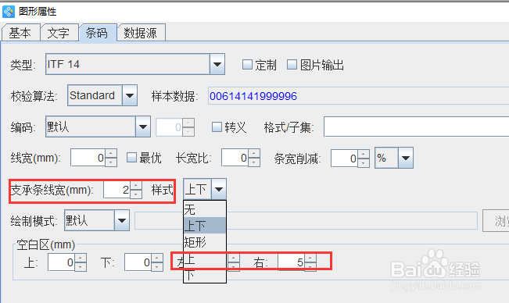Click the 空白区 下 value field
The height and width of the screenshot is (303, 509).
(138, 262)
